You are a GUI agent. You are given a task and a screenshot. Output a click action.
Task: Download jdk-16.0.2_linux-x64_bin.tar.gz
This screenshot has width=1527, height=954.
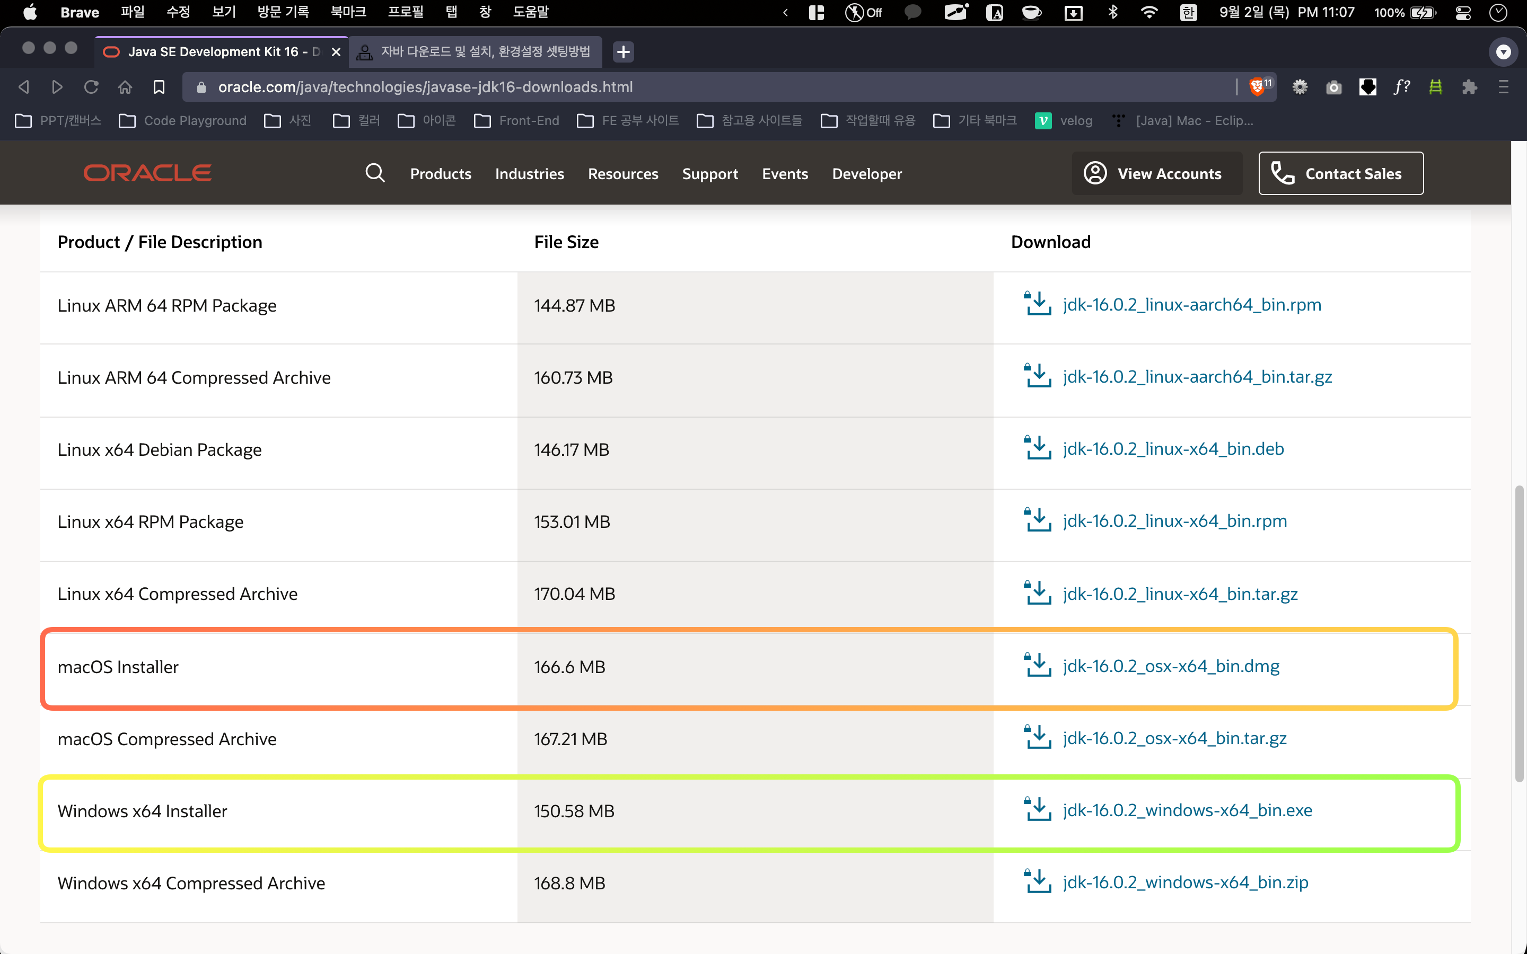click(1180, 594)
